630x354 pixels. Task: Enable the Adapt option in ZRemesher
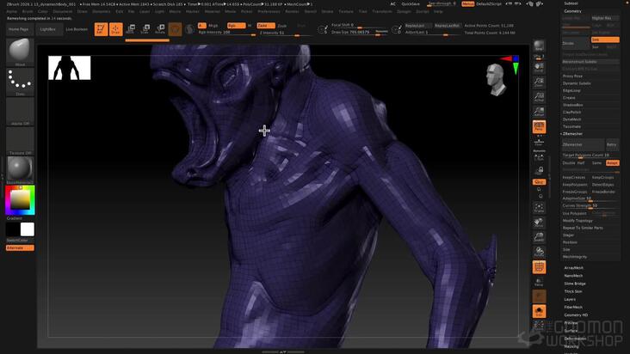(612, 162)
